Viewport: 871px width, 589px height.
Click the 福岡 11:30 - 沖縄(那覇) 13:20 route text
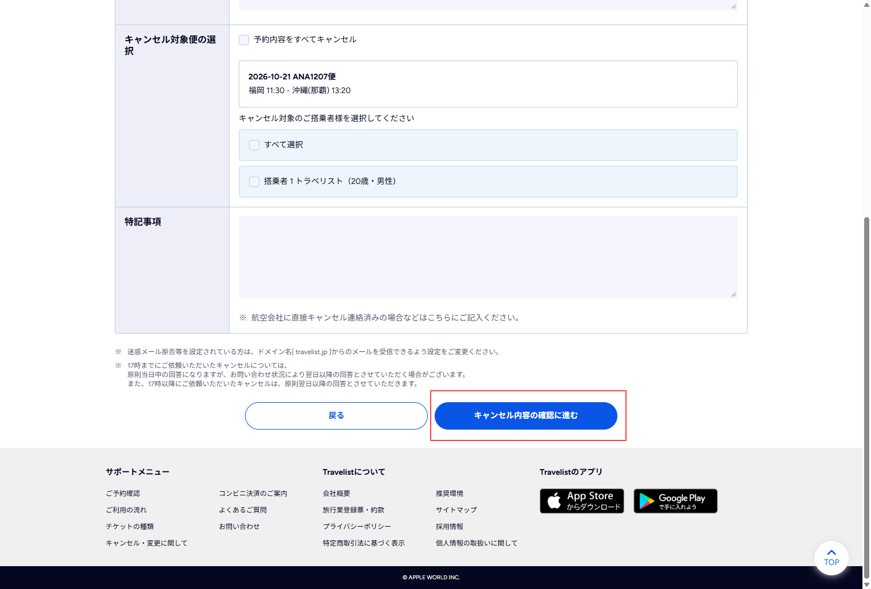[300, 91]
